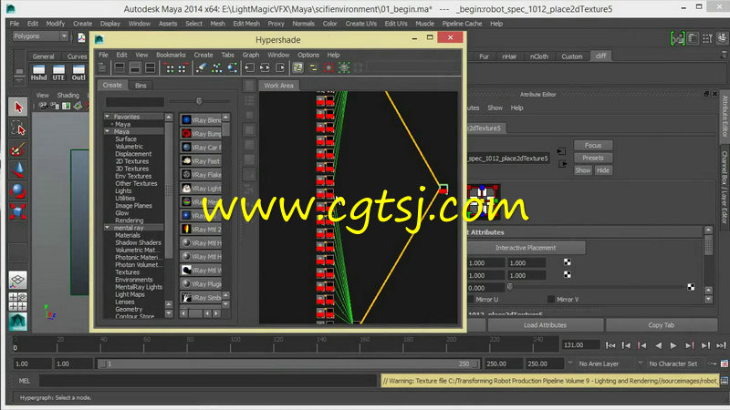Open Hypershade Graph menu

coord(250,55)
